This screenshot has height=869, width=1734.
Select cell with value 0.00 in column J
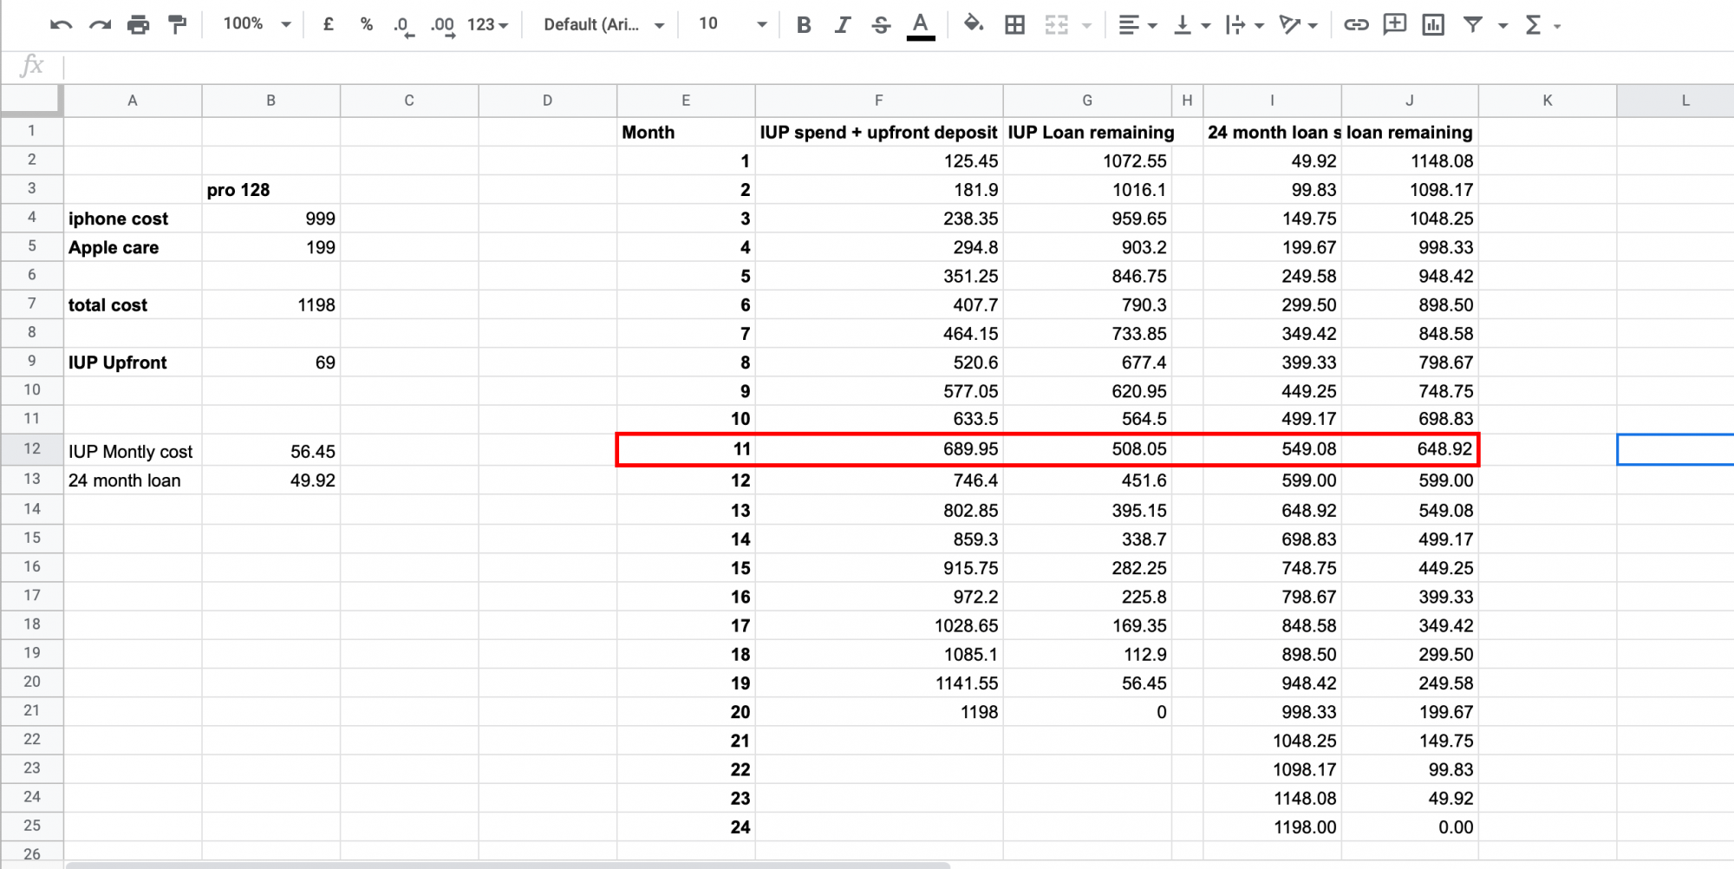tap(1410, 827)
